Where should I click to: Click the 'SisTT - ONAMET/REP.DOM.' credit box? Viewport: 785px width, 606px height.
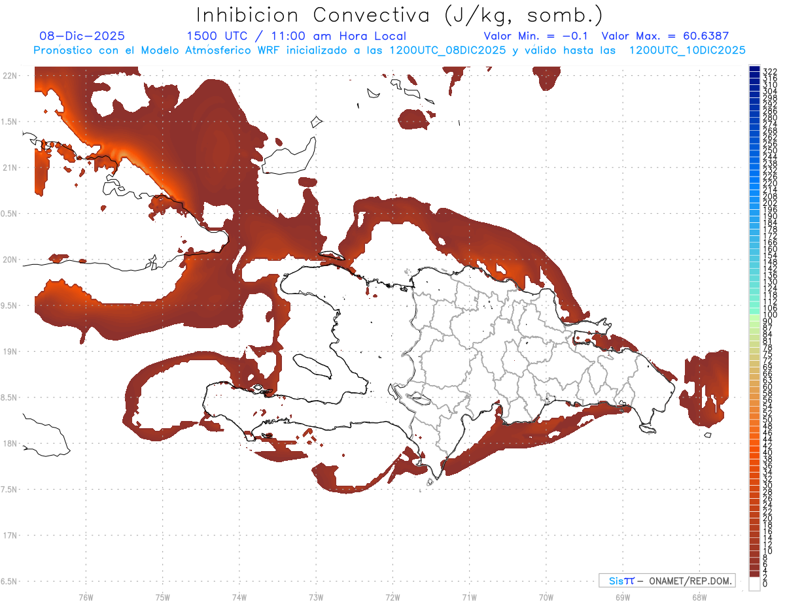[x=667, y=581]
